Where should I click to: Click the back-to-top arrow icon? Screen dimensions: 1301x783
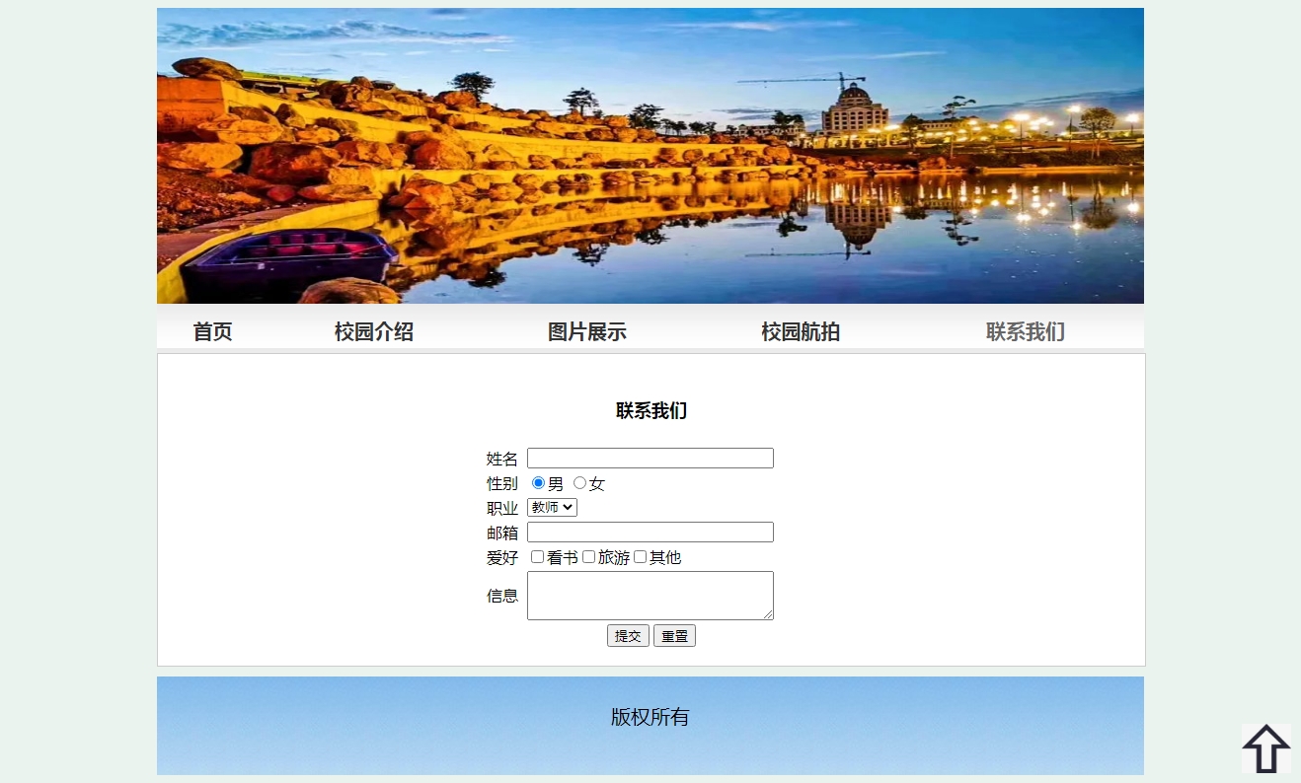pyautogui.click(x=1265, y=748)
